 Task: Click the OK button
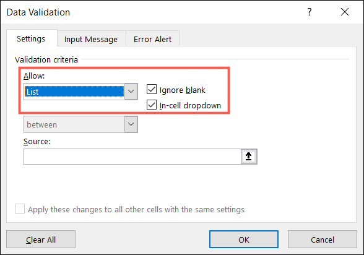[x=244, y=240]
